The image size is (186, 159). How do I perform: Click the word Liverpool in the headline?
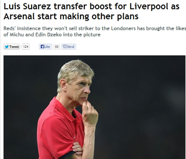[x=149, y=7]
